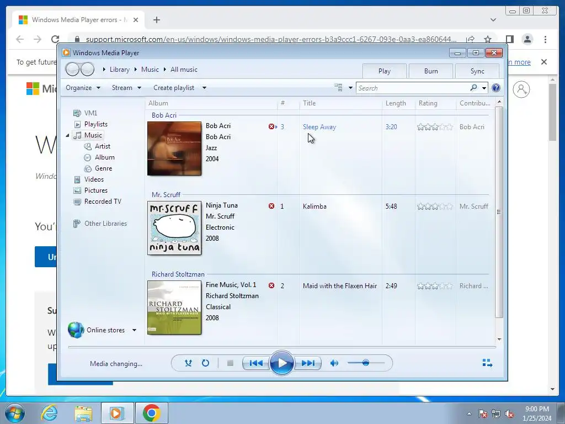Select VM1 in the navigation pane
The height and width of the screenshot is (424, 565).
point(86,113)
